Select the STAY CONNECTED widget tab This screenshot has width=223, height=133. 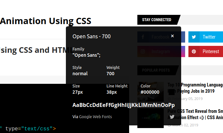point(156,20)
